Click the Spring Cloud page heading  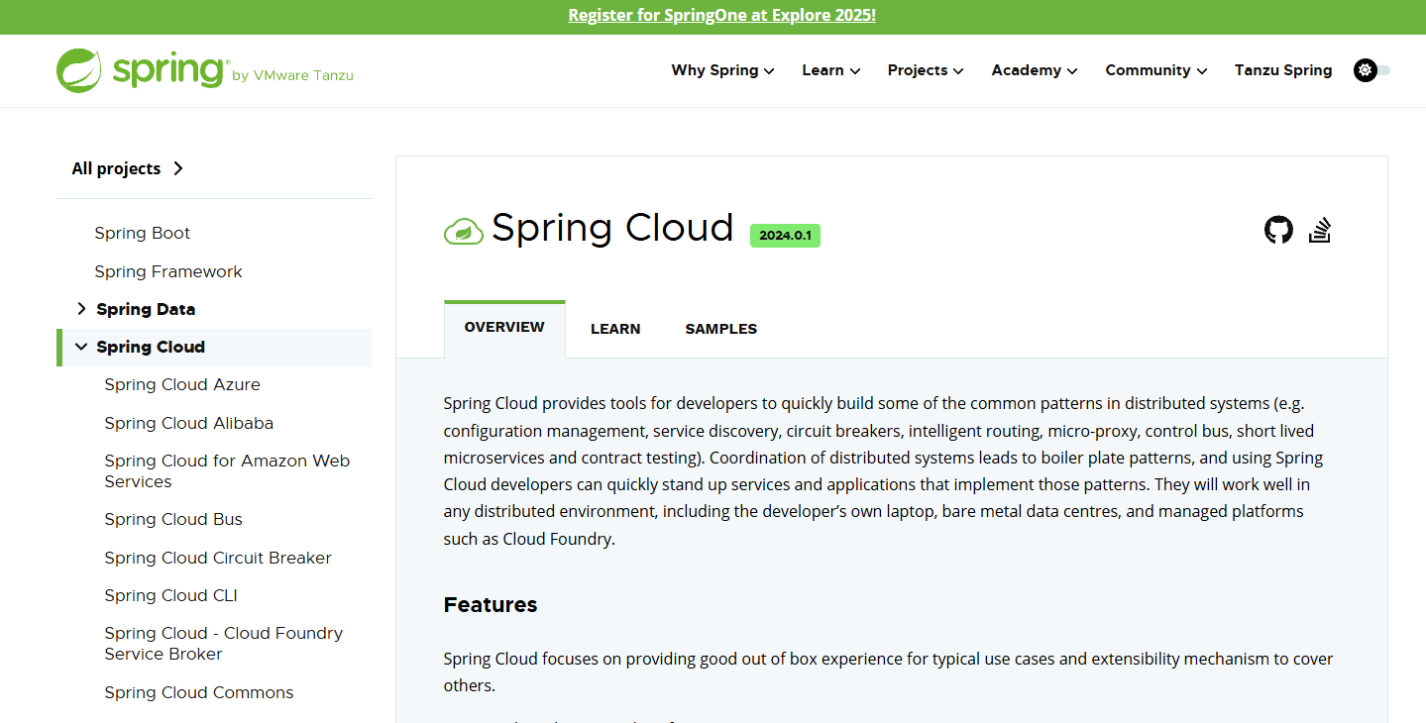pyautogui.click(x=612, y=229)
